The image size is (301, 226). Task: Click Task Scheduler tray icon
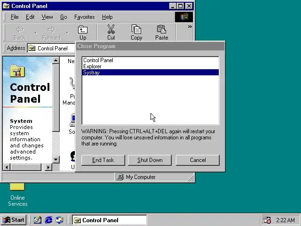tap(267, 220)
